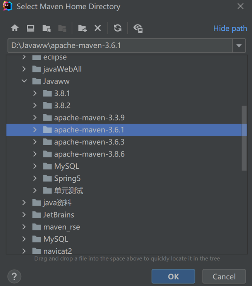Click the Cancel button
This screenshot has height=286, width=252.
224,276
